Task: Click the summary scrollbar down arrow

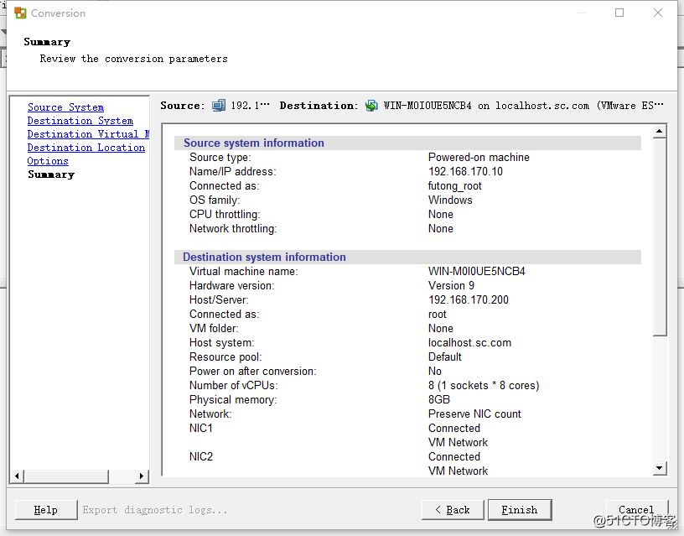Action: click(x=660, y=468)
